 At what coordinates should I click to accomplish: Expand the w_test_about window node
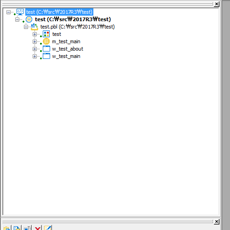pyautogui.click(x=34, y=49)
